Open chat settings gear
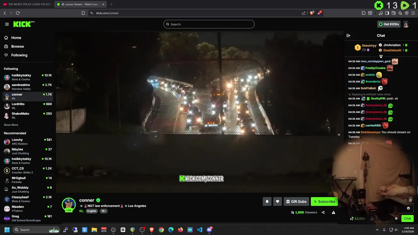The image size is (418, 235). pyautogui.click(x=396, y=219)
